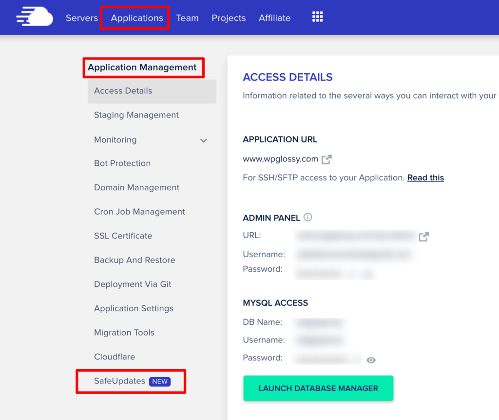Click the ACCESS DETAILS page title
Screen dimensions: 499x420
point(288,77)
